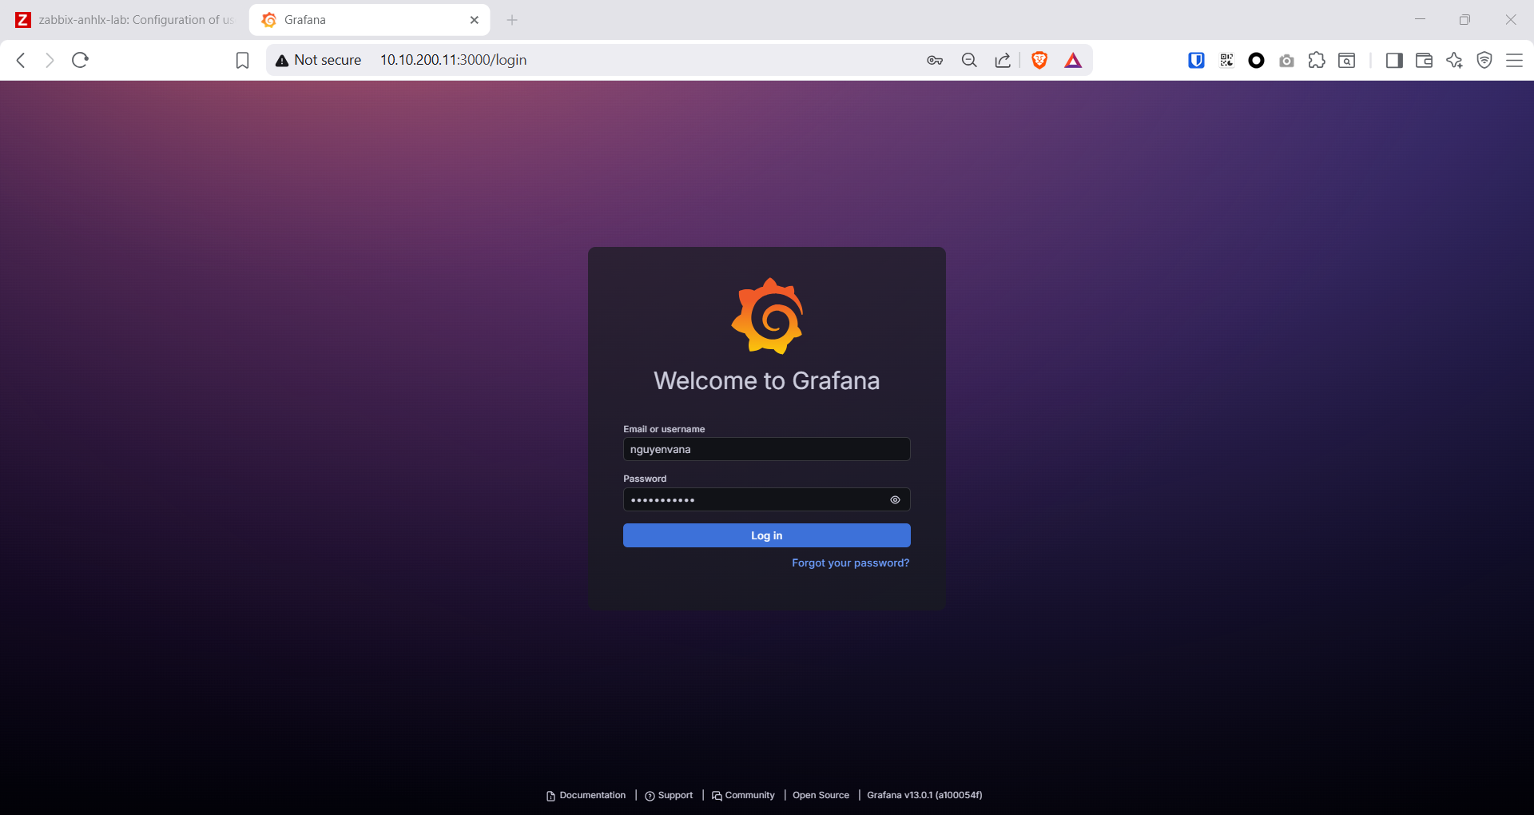Screen dimensions: 1534x815
Task: Open the Documentation footer link
Action: tap(592, 795)
